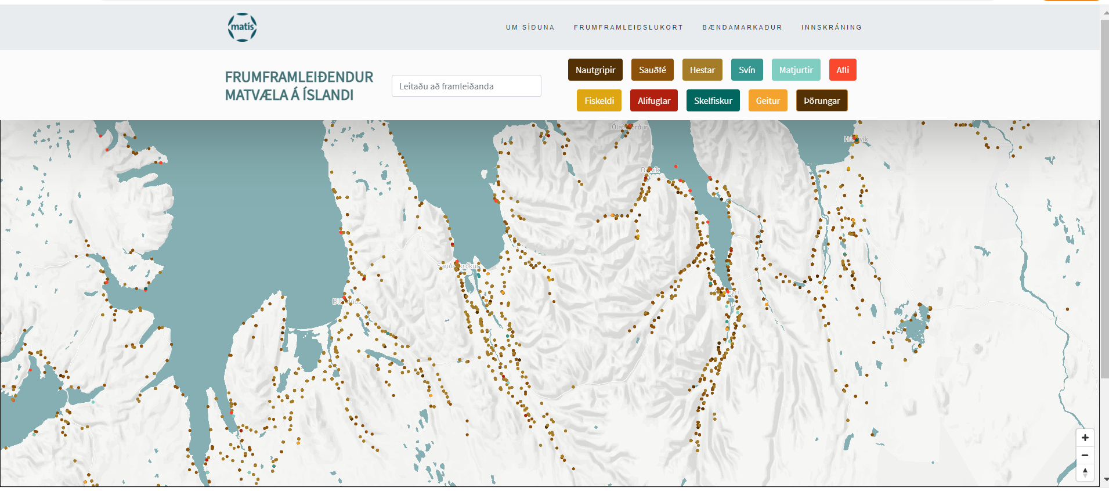This screenshot has height=491, width=1109.
Task: Toggle the Nautgripir category filter
Action: pyautogui.click(x=595, y=70)
